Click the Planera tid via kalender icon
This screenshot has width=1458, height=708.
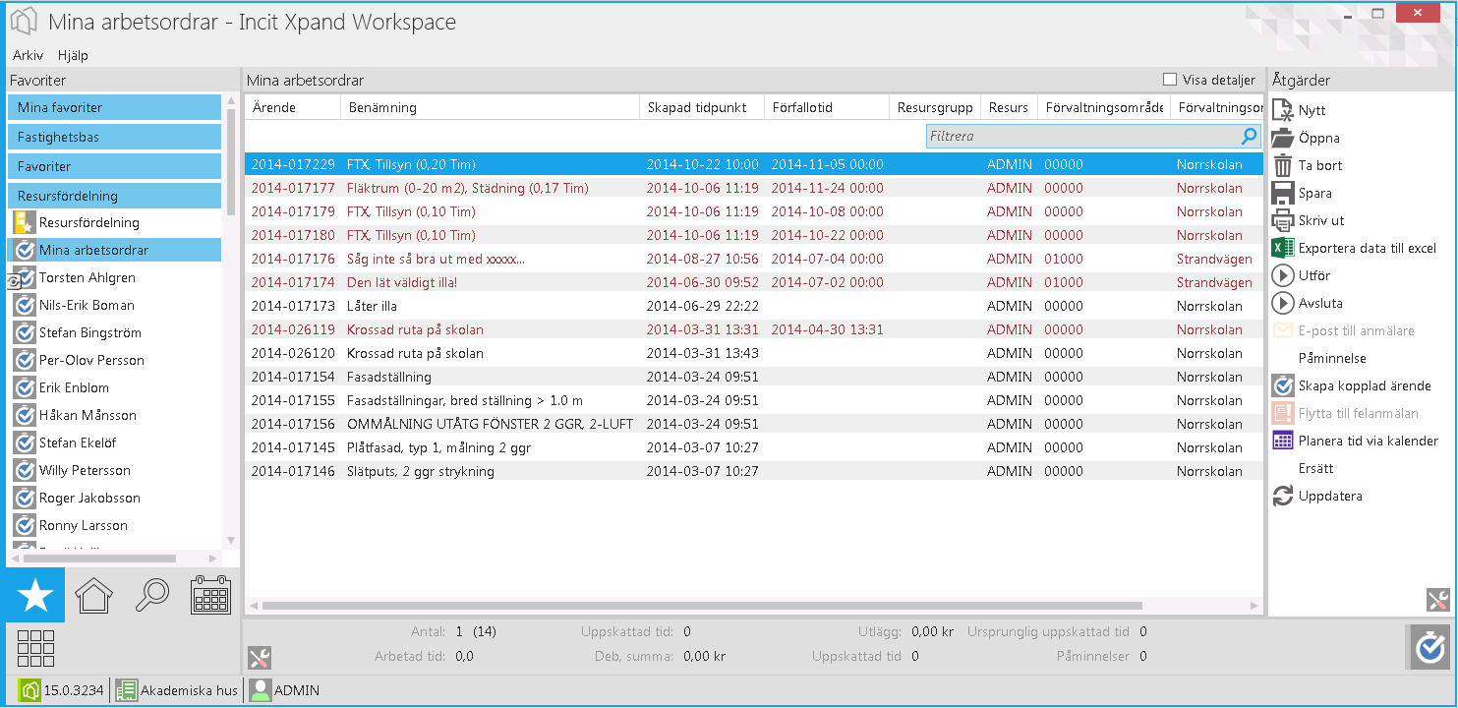tap(1283, 441)
